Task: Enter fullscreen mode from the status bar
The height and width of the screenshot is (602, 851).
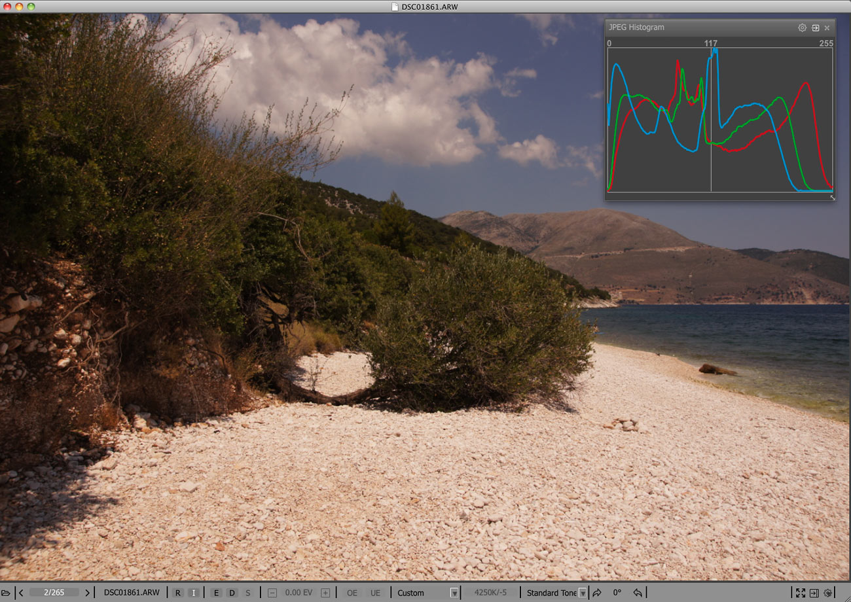Action: point(800,593)
